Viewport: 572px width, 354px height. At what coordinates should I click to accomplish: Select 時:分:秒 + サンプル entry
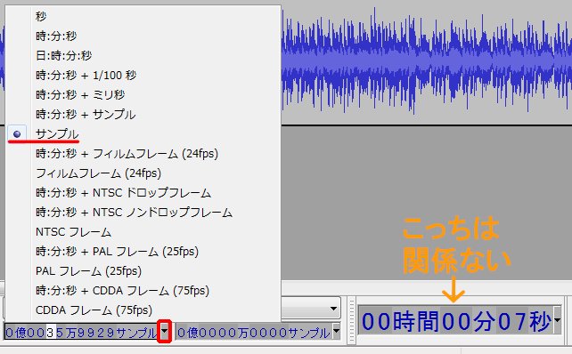143,115
